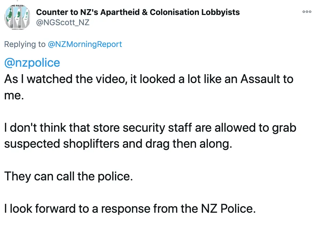319x226 pixels.
Task: Click the sentence 'They can call the police.'
Action: click(x=68, y=177)
